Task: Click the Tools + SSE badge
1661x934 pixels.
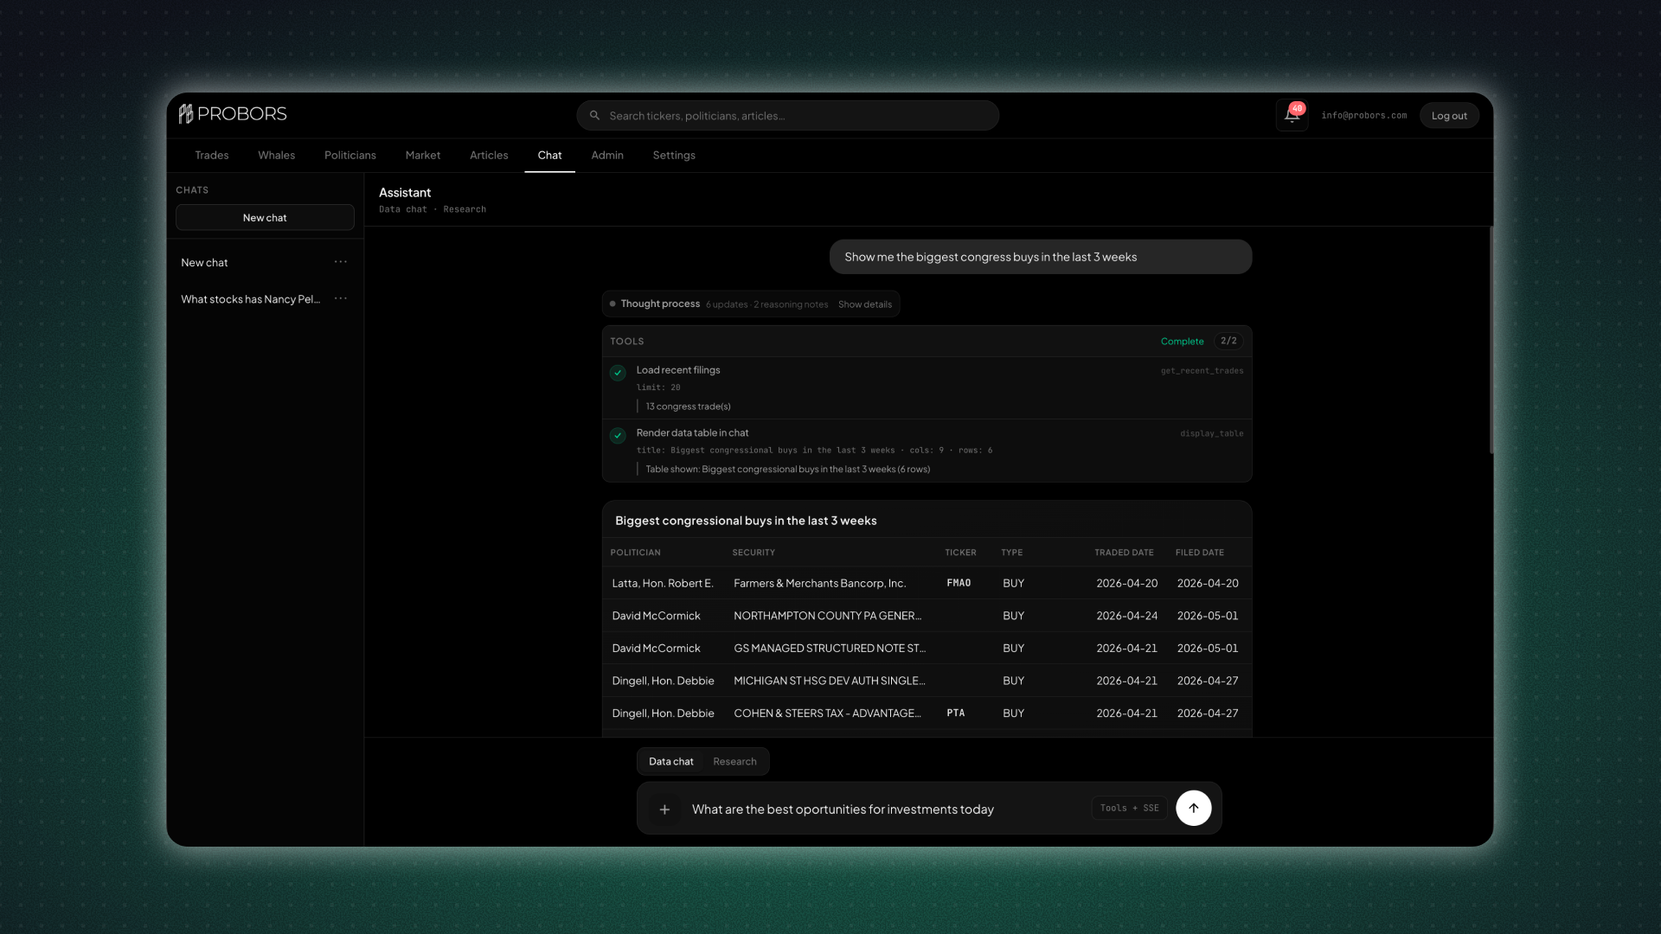Action: tap(1130, 809)
